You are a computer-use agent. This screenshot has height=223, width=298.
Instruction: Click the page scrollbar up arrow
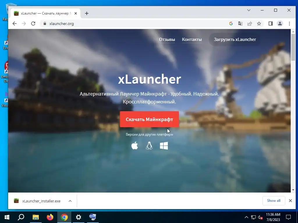pyautogui.click(x=293, y=32)
